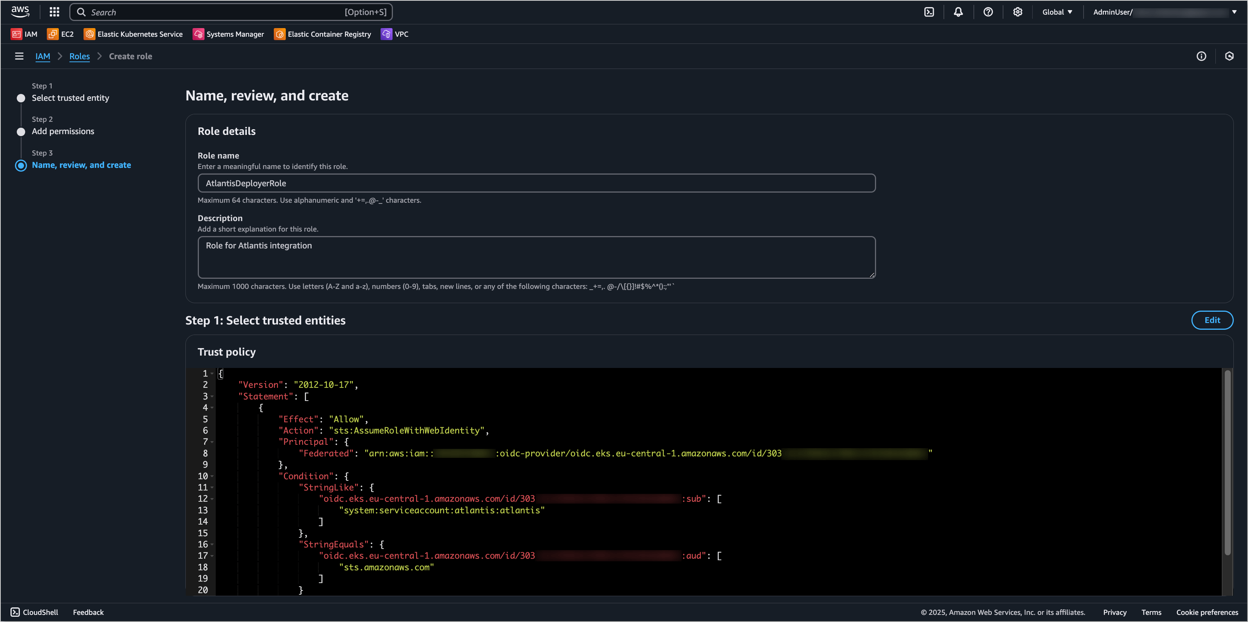
Task: Click the Role name input field
Action: (536, 183)
